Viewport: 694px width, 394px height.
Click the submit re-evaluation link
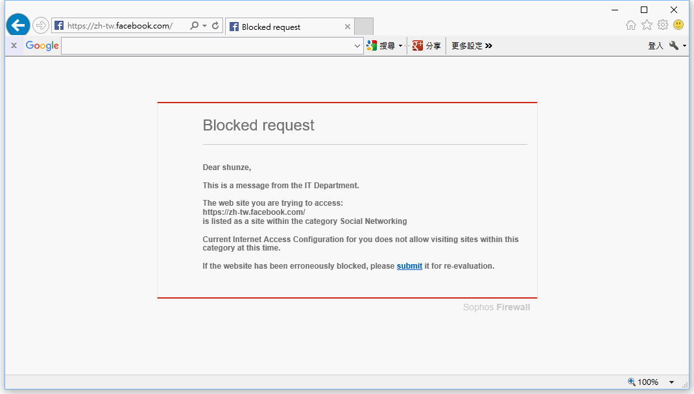[409, 266]
